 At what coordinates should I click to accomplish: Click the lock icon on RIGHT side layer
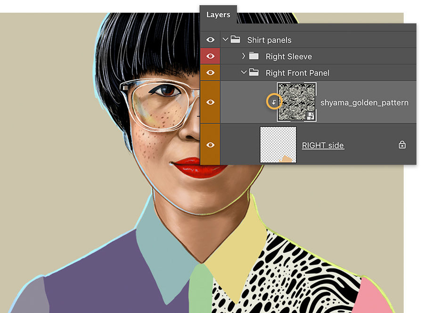401,145
